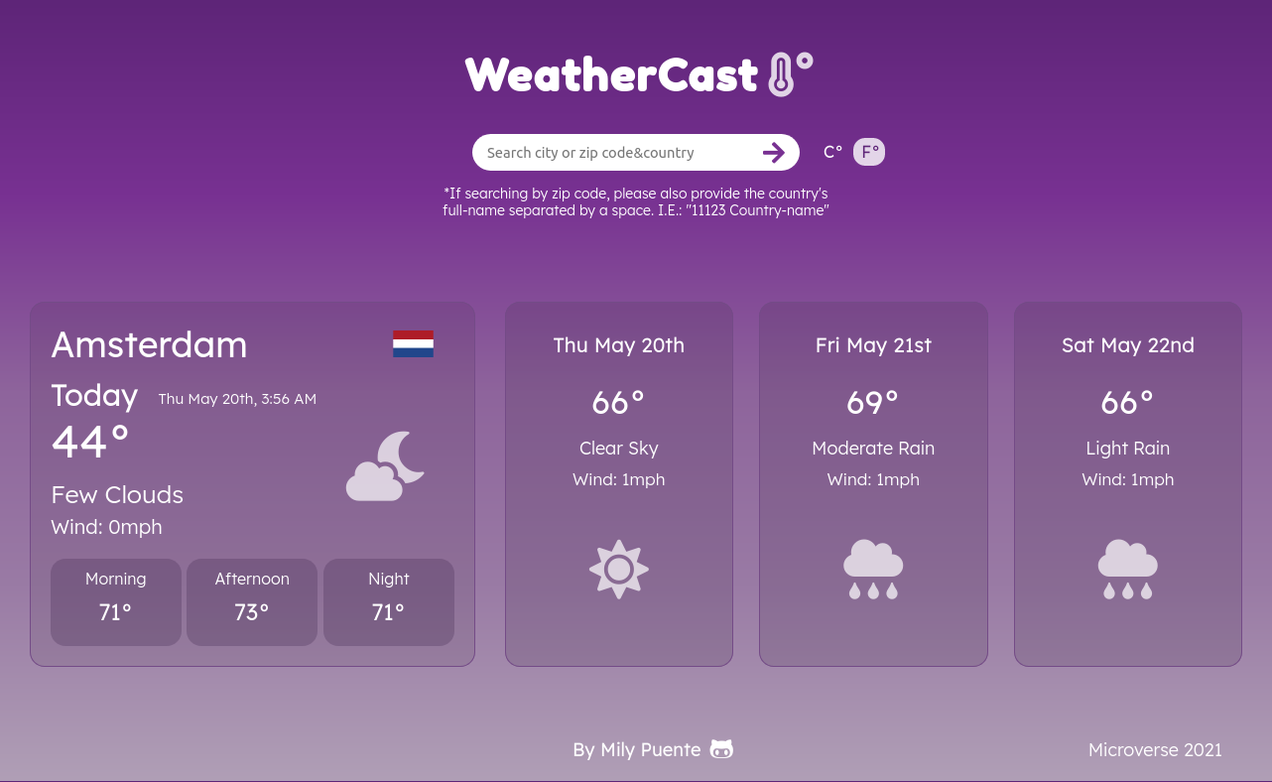This screenshot has width=1272, height=782.
Task: Expand the Sat May 22nd forecast details
Action: 1127,483
